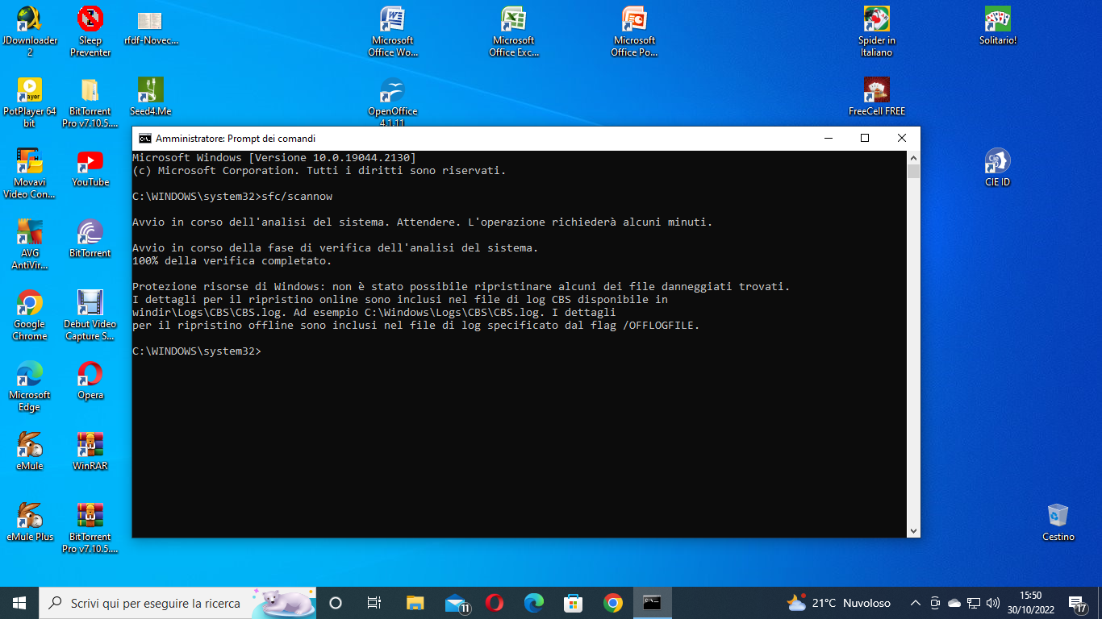Select the BitTorrent Pro v7.10.5 folder icon

coord(90,102)
